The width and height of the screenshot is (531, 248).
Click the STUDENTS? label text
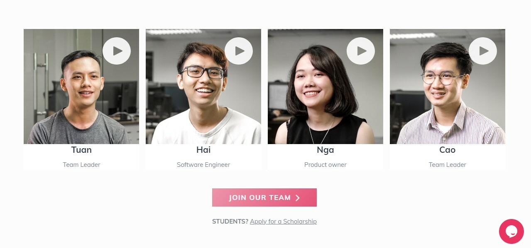pos(230,222)
